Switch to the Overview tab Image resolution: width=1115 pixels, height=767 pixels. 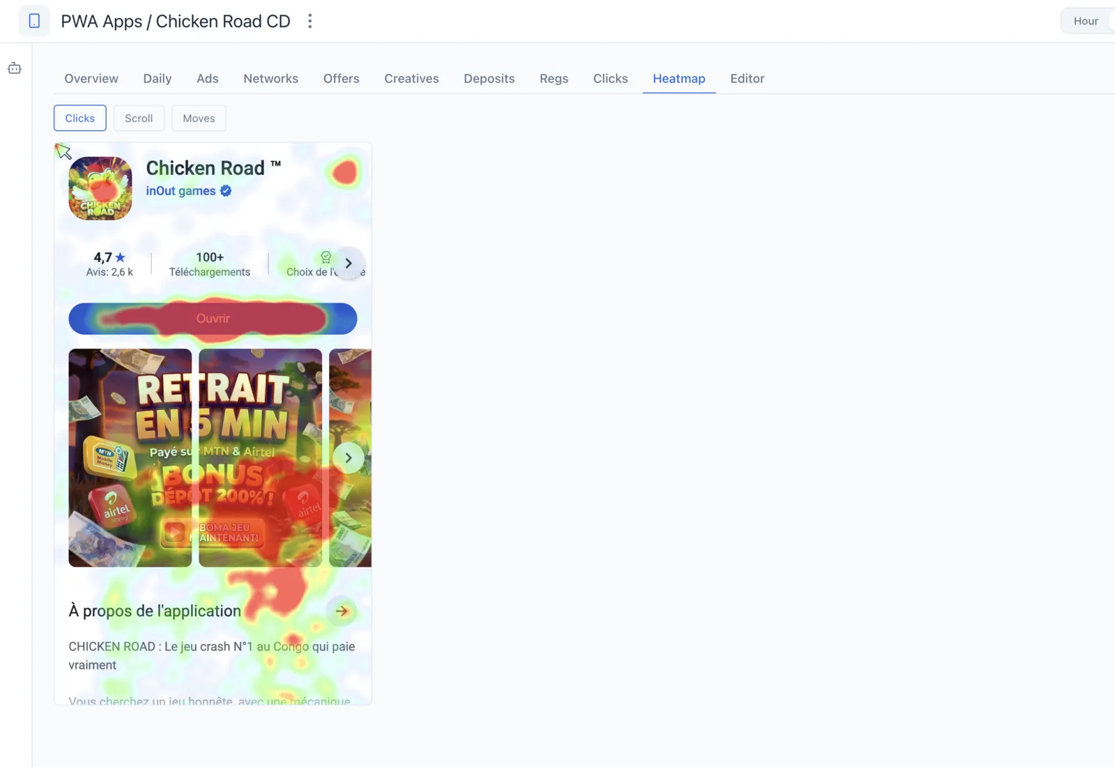coord(91,79)
